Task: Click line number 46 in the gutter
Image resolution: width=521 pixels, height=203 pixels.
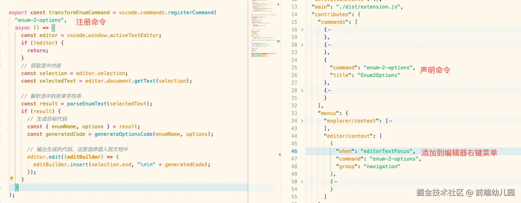Action: tap(294, 151)
